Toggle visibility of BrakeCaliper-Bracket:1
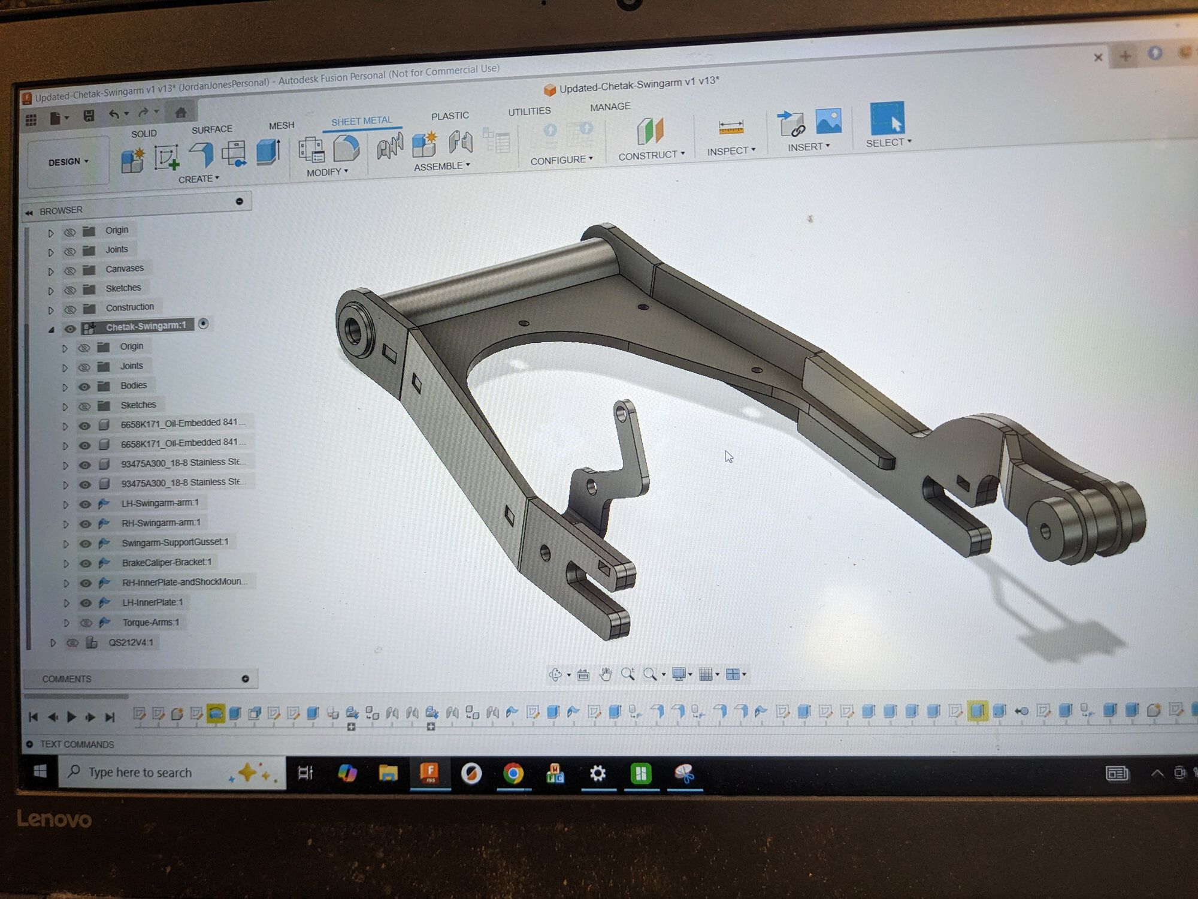 click(86, 563)
